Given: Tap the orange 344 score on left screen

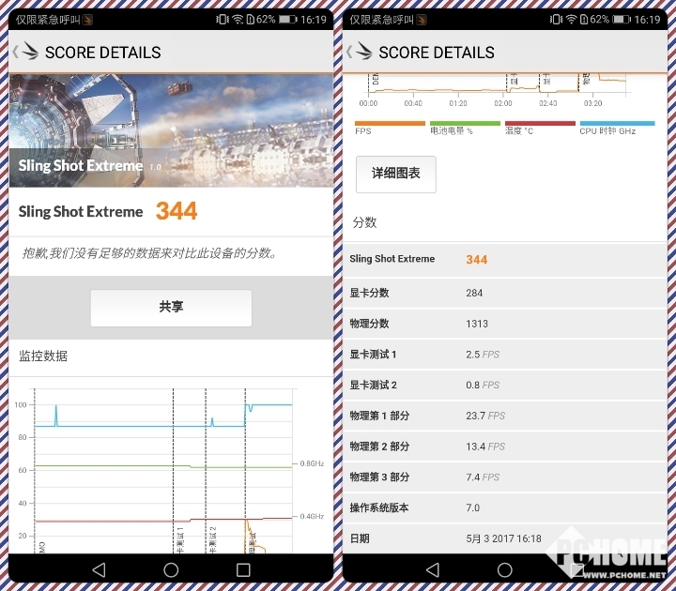Looking at the screenshot, I should [177, 211].
